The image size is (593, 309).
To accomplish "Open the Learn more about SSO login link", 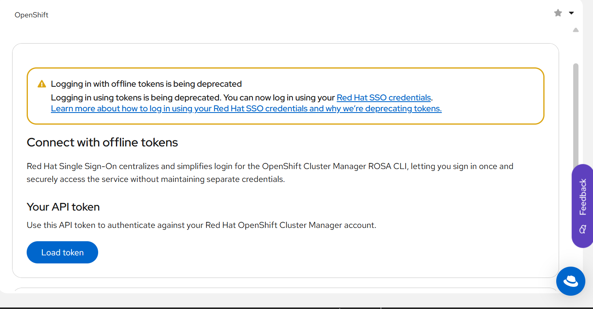I will pyautogui.click(x=246, y=109).
